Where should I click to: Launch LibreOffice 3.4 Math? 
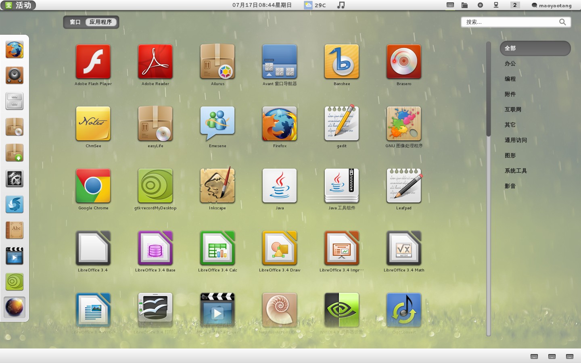point(404,248)
